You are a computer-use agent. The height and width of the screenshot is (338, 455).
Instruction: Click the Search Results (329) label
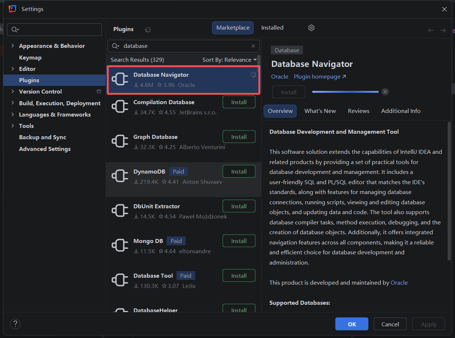(137, 60)
